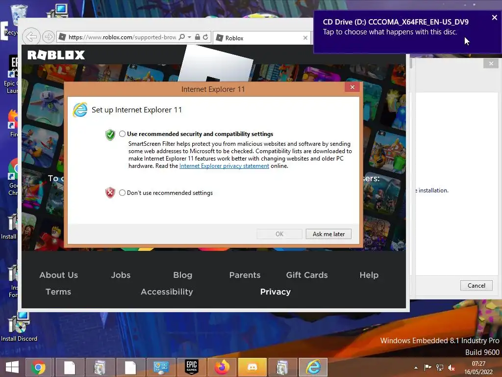Click the Action Center flag icon
The width and height of the screenshot is (502, 377).
[427, 367]
